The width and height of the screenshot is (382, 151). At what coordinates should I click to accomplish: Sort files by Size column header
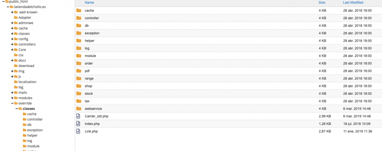tap(322, 2)
